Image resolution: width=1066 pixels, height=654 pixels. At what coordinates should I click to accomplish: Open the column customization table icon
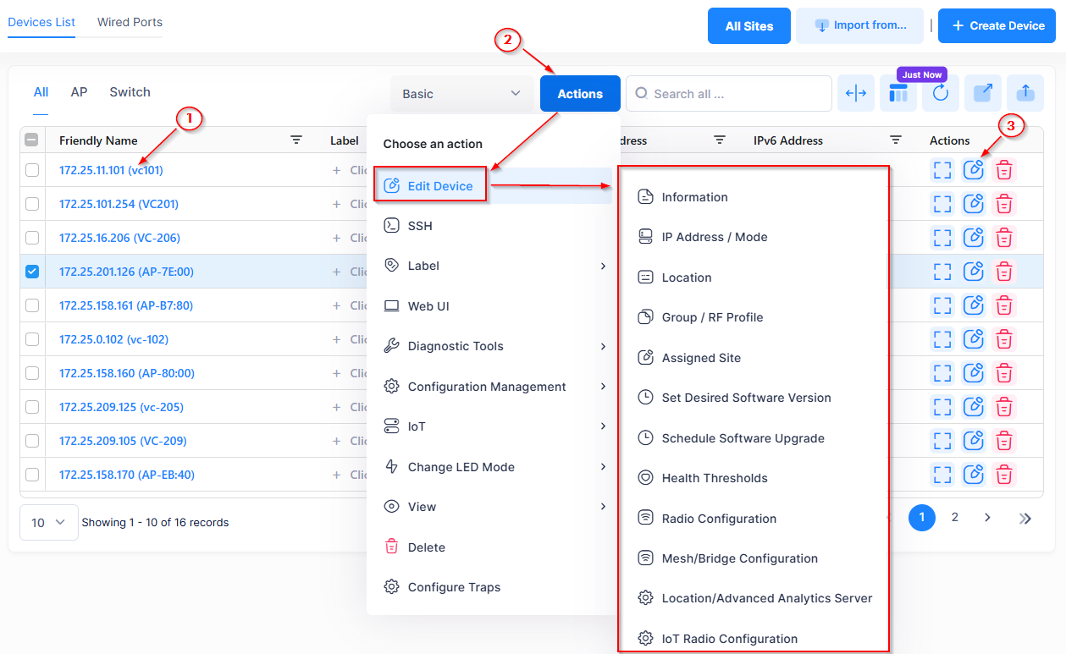pos(898,95)
